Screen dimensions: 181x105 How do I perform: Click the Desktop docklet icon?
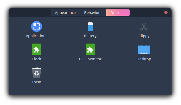click(144, 49)
